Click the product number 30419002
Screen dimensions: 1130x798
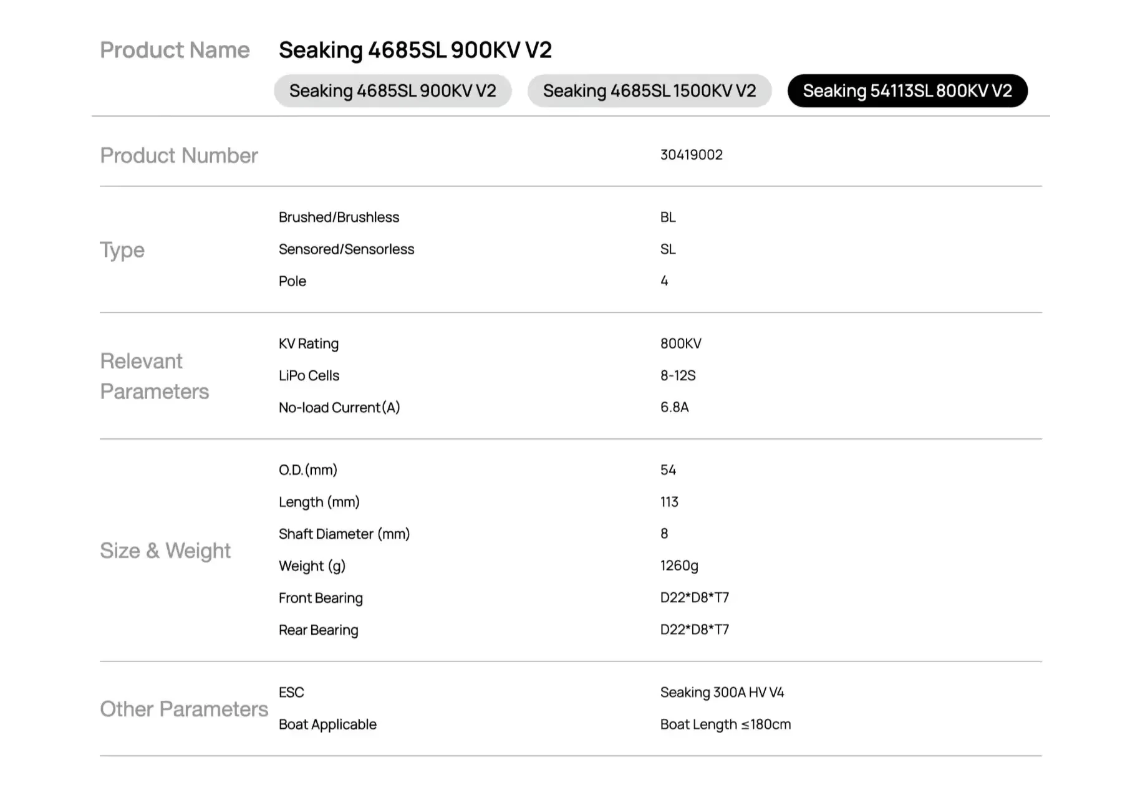coord(691,155)
